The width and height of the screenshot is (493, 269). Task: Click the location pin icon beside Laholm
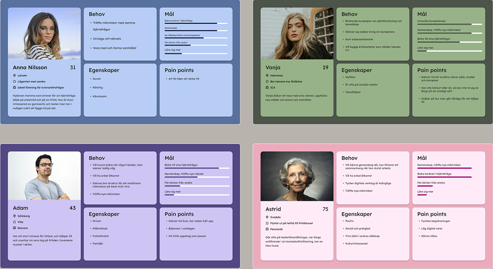coord(14,76)
